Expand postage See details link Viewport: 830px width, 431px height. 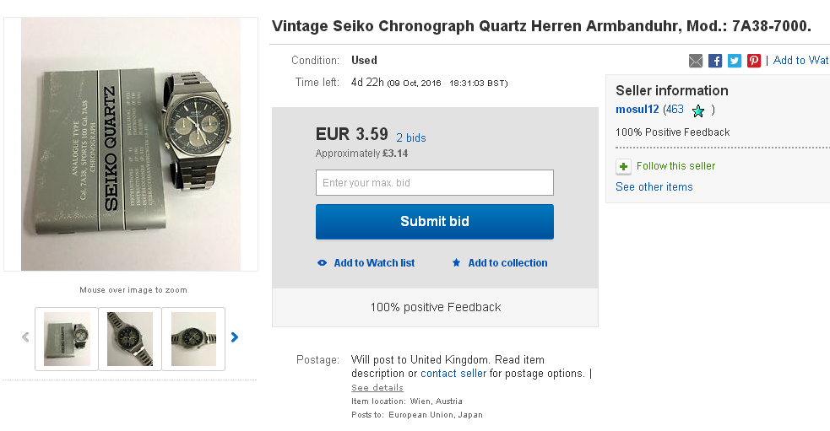coord(377,388)
